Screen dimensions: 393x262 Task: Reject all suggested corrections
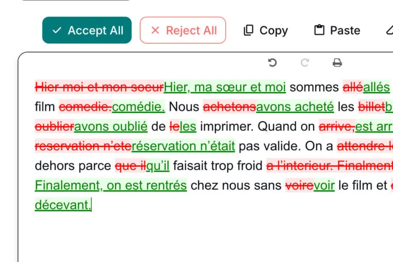pos(183,30)
